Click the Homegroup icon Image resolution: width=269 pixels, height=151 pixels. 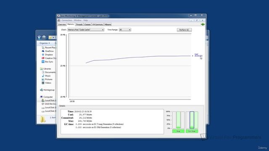pos(41,90)
